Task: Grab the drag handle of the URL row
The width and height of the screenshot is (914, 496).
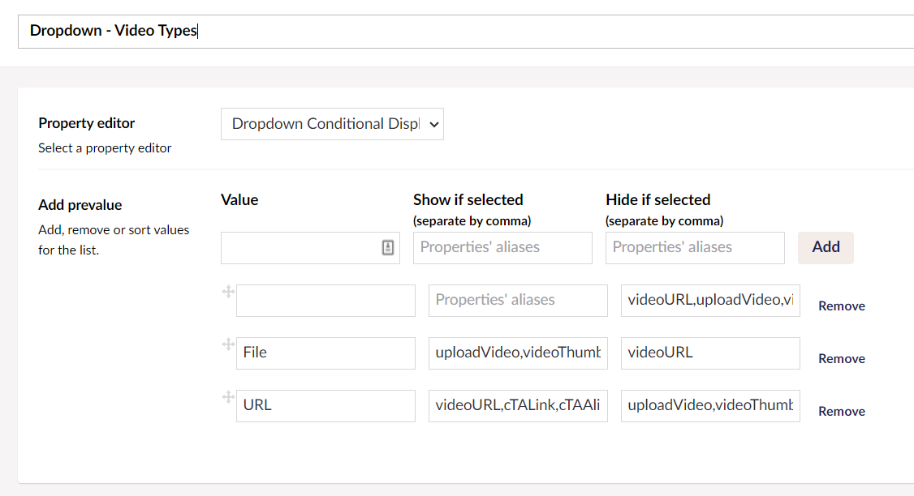Action: tap(228, 398)
